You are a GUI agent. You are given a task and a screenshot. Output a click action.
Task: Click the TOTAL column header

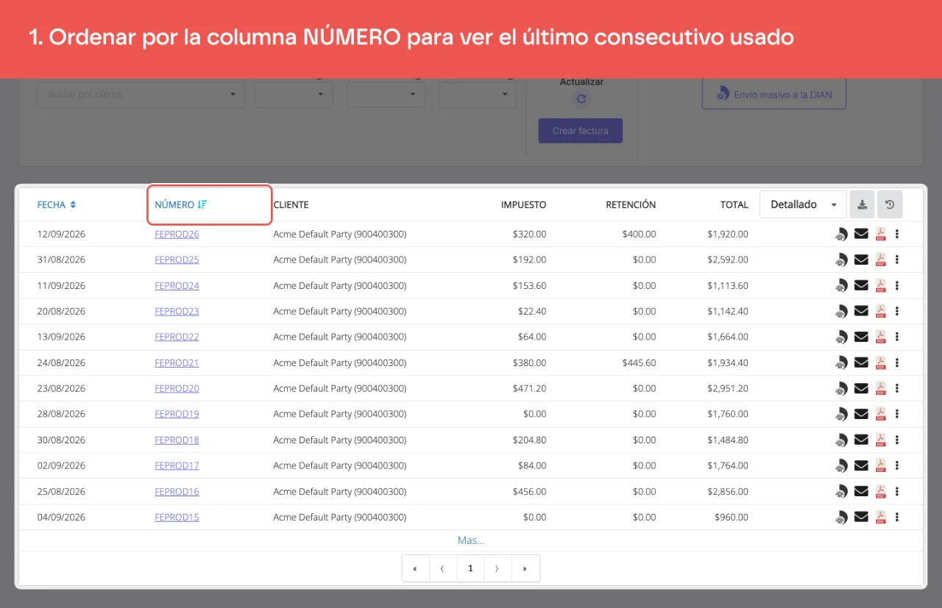click(734, 204)
